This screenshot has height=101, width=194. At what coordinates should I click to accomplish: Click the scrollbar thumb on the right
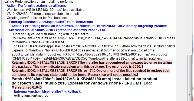click(189, 78)
